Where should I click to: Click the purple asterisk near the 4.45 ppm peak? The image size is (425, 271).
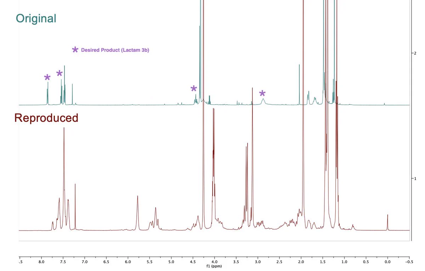pos(193,89)
